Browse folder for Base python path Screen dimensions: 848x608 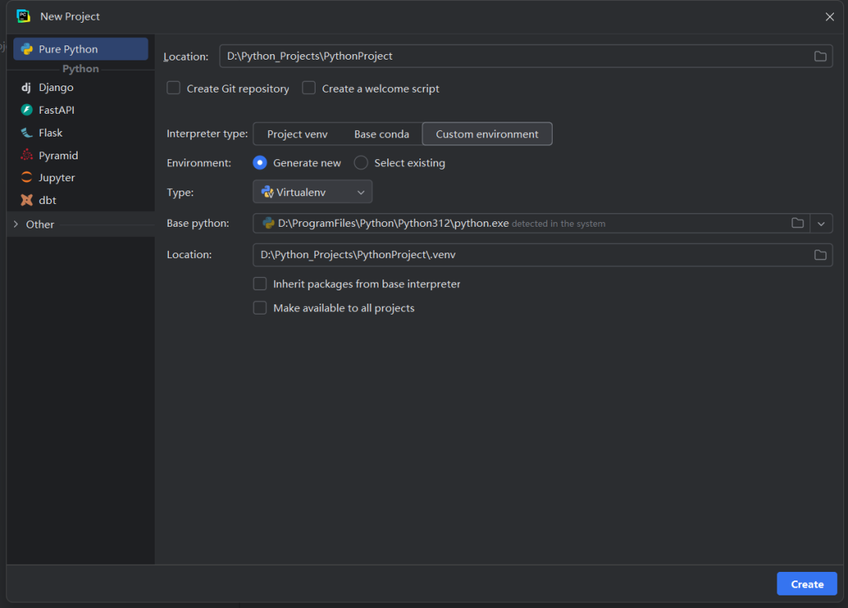pos(797,224)
